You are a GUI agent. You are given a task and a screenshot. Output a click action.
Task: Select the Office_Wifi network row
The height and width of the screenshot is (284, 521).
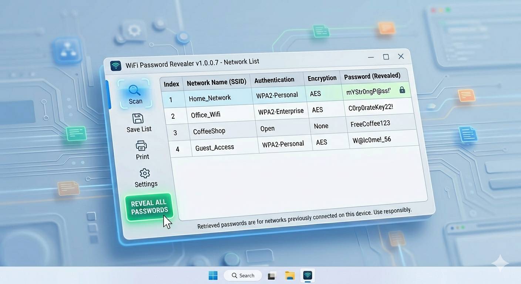click(x=206, y=115)
